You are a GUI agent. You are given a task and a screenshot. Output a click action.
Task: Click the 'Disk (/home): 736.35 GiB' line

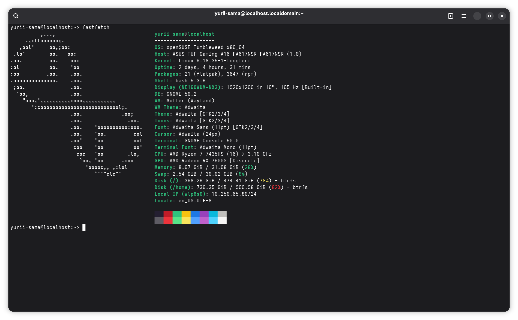coord(231,187)
